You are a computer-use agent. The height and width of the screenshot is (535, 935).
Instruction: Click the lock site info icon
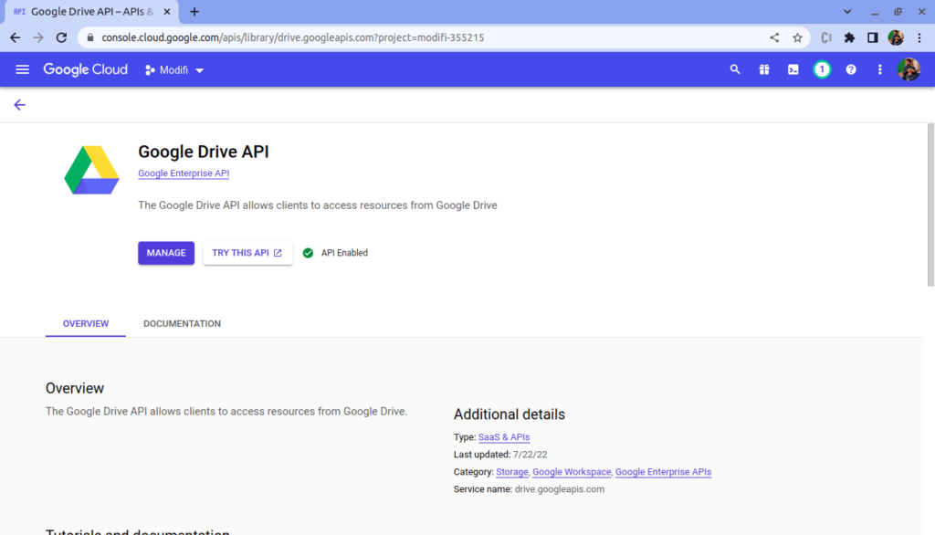pos(90,37)
